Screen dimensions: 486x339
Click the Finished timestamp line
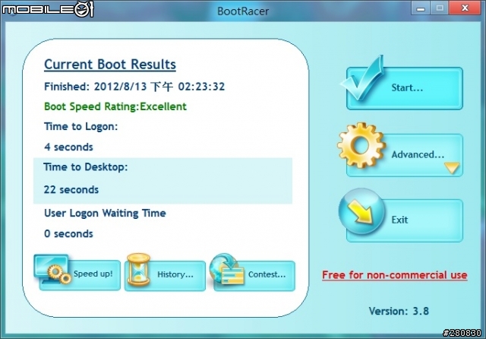pos(134,87)
